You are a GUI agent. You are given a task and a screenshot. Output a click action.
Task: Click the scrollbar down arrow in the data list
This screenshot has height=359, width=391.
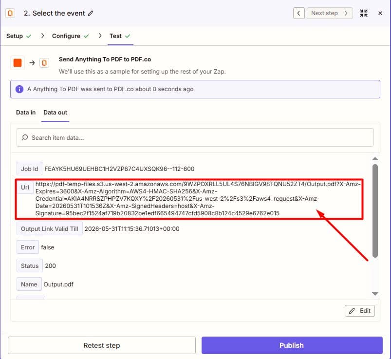tap(375, 294)
